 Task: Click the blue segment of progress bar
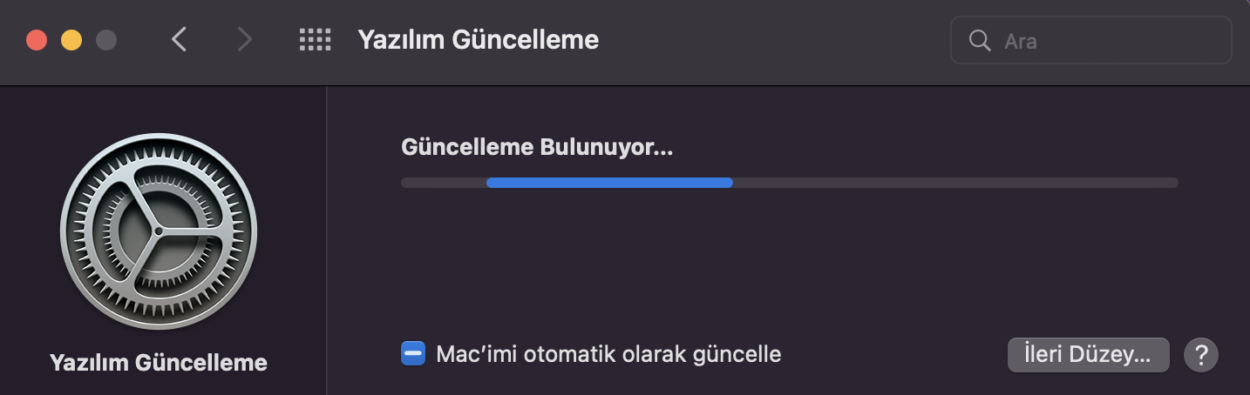click(x=610, y=183)
